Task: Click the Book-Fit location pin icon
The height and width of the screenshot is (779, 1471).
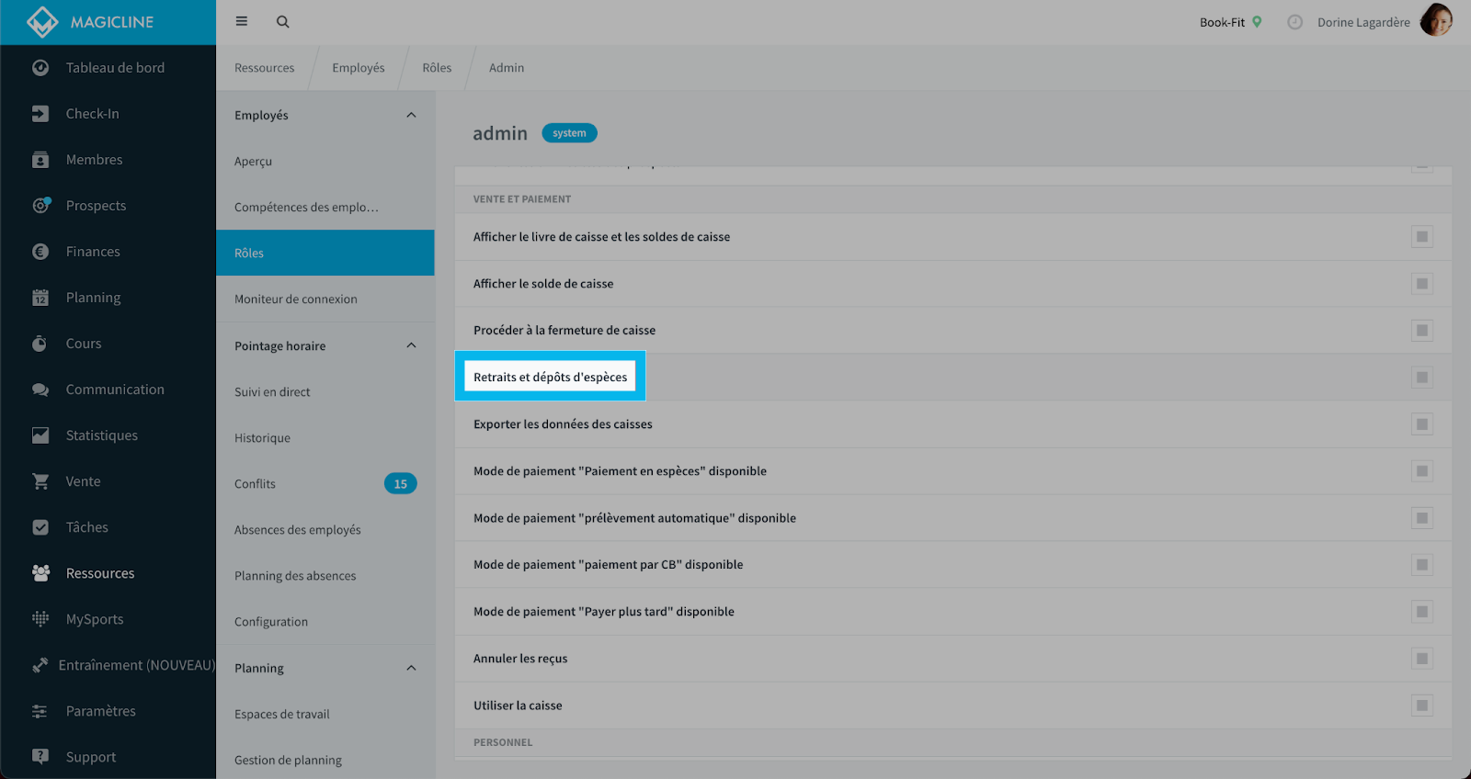Action: pyautogui.click(x=1257, y=22)
